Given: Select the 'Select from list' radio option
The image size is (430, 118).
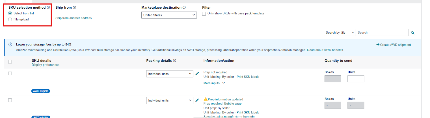Looking at the screenshot, I should click(x=10, y=13).
